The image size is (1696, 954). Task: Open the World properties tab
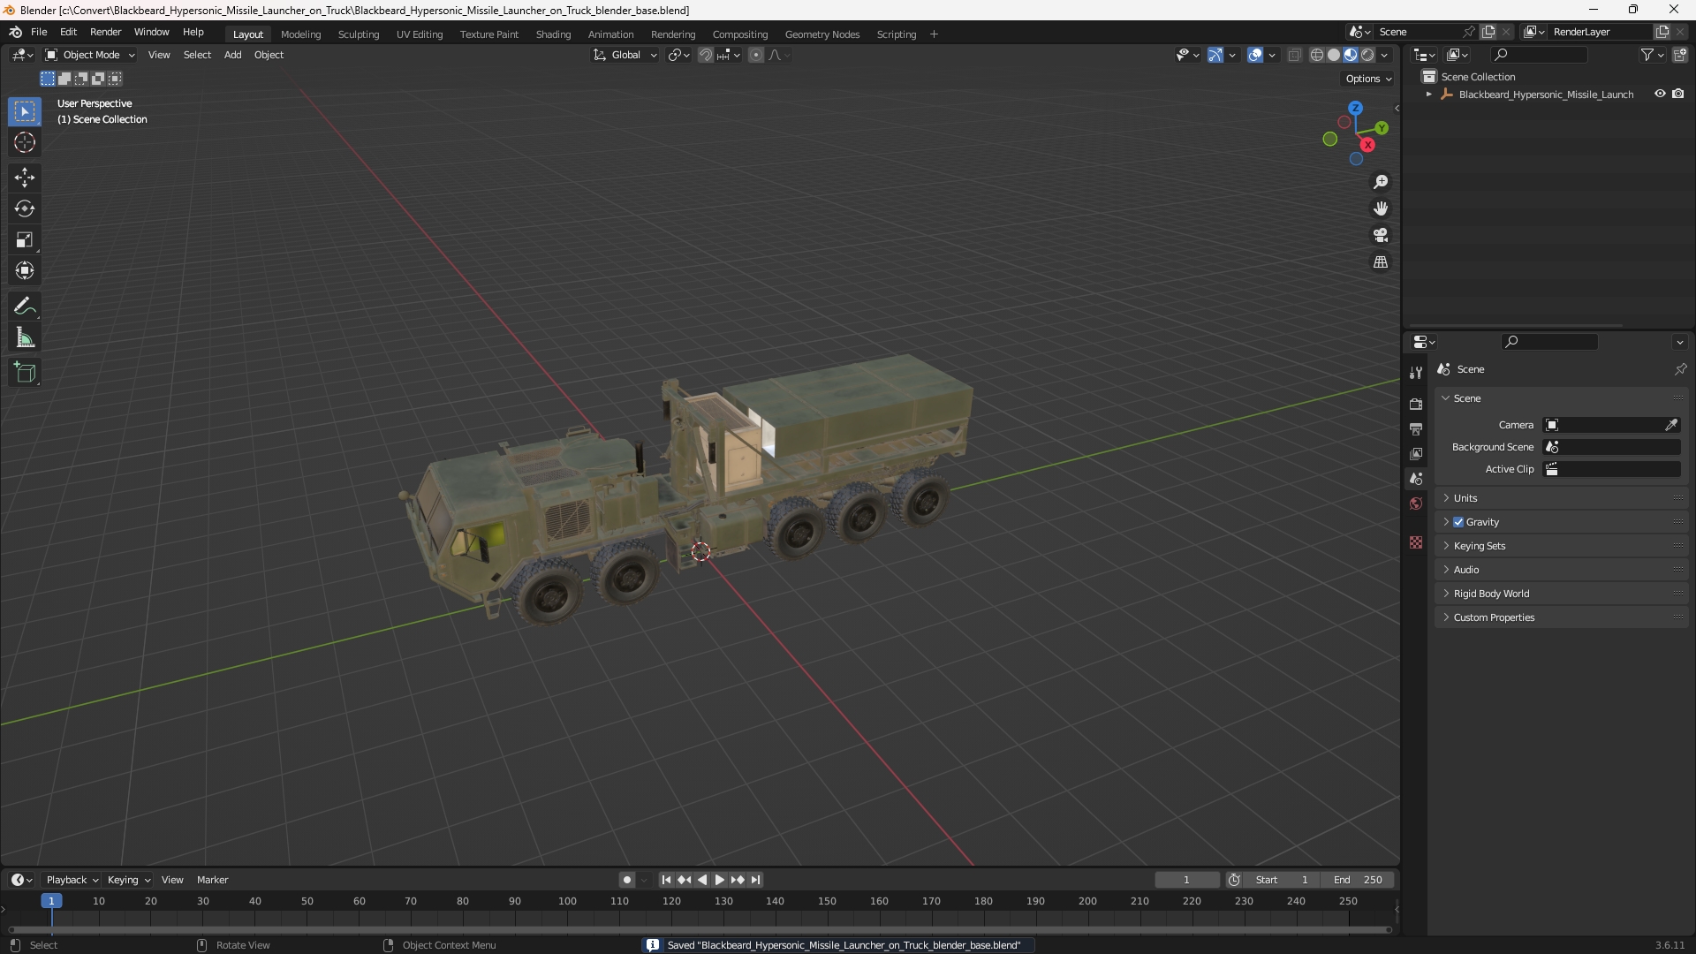coord(1416,503)
